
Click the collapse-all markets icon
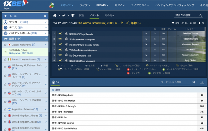point(202,82)
